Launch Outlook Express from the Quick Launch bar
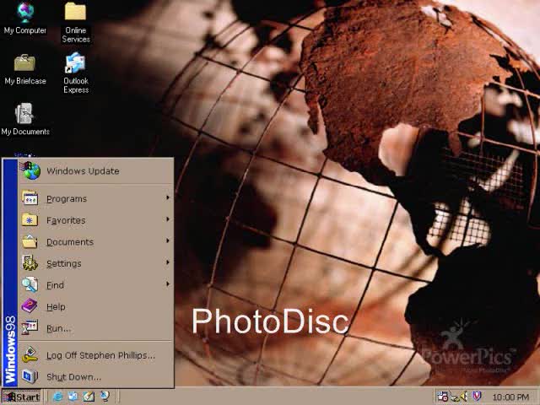Viewport: 540px width, 405px height. [x=73, y=397]
